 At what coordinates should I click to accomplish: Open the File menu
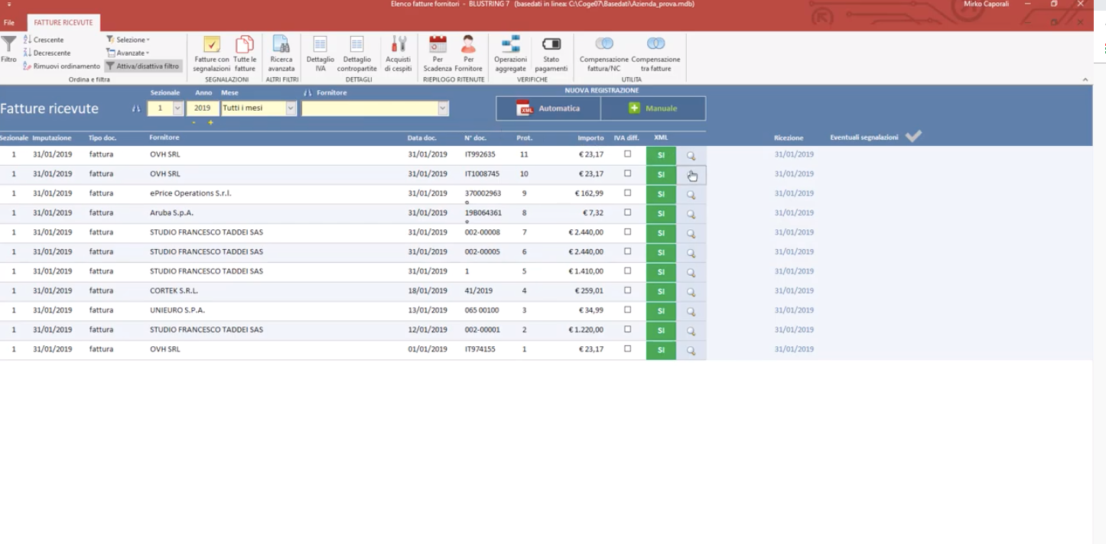click(9, 23)
